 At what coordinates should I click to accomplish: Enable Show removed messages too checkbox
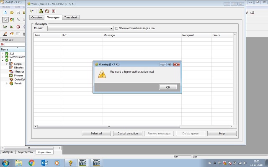[117, 28]
